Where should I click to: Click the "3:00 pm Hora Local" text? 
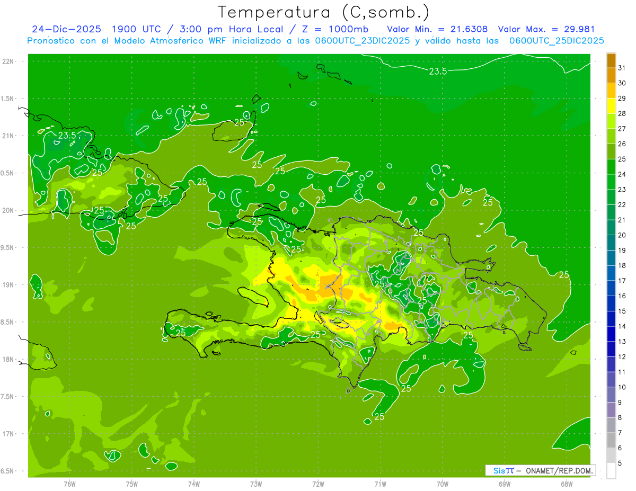pyautogui.click(x=233, y=29)
